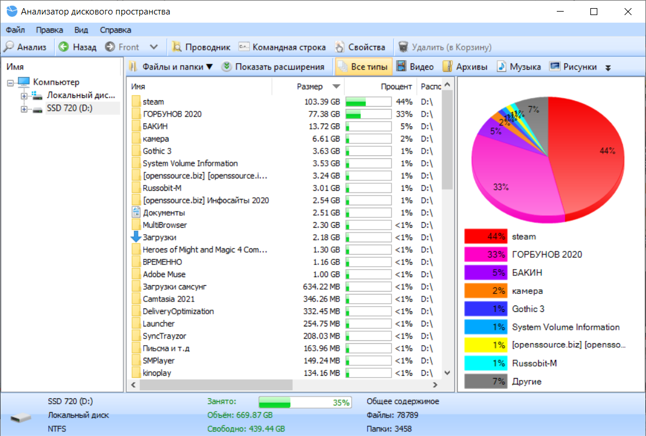The height and width of the screenshot is (436, 646).
Task: Click the Показать расширения green icon
Action: (x=226, y=66)
